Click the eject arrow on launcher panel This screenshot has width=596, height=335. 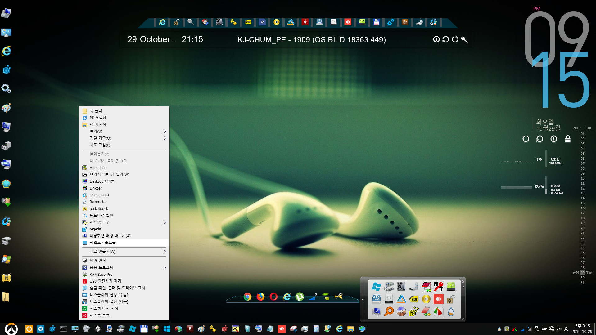[463, 287]
